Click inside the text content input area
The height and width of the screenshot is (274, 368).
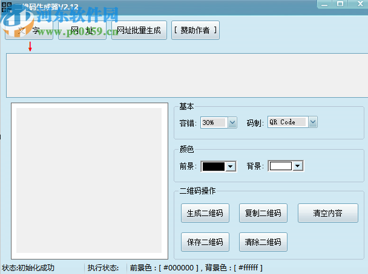(x=187, y=75)
